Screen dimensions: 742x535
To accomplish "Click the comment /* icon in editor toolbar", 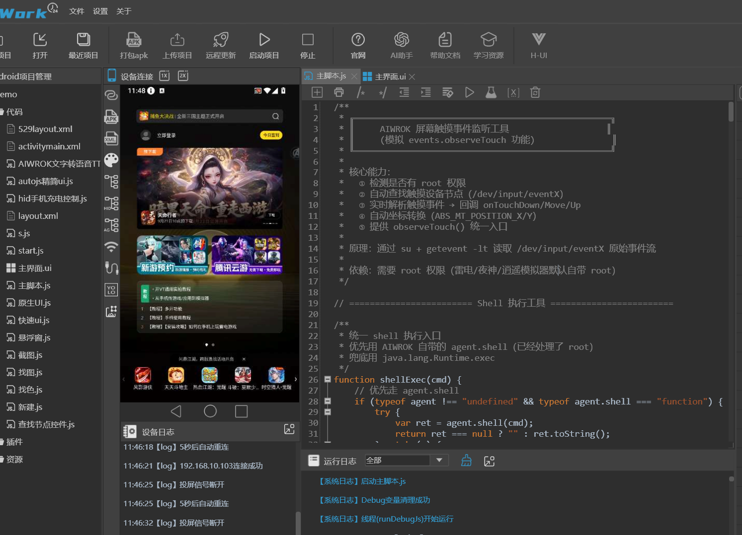I will (361, 92).
